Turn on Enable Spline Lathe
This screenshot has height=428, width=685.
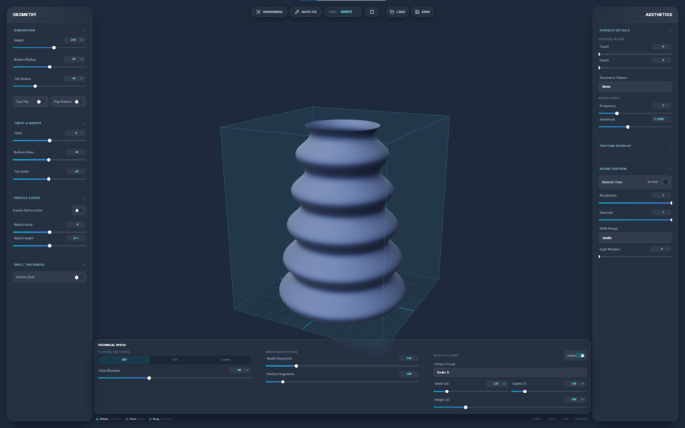(x=78, y=210)
